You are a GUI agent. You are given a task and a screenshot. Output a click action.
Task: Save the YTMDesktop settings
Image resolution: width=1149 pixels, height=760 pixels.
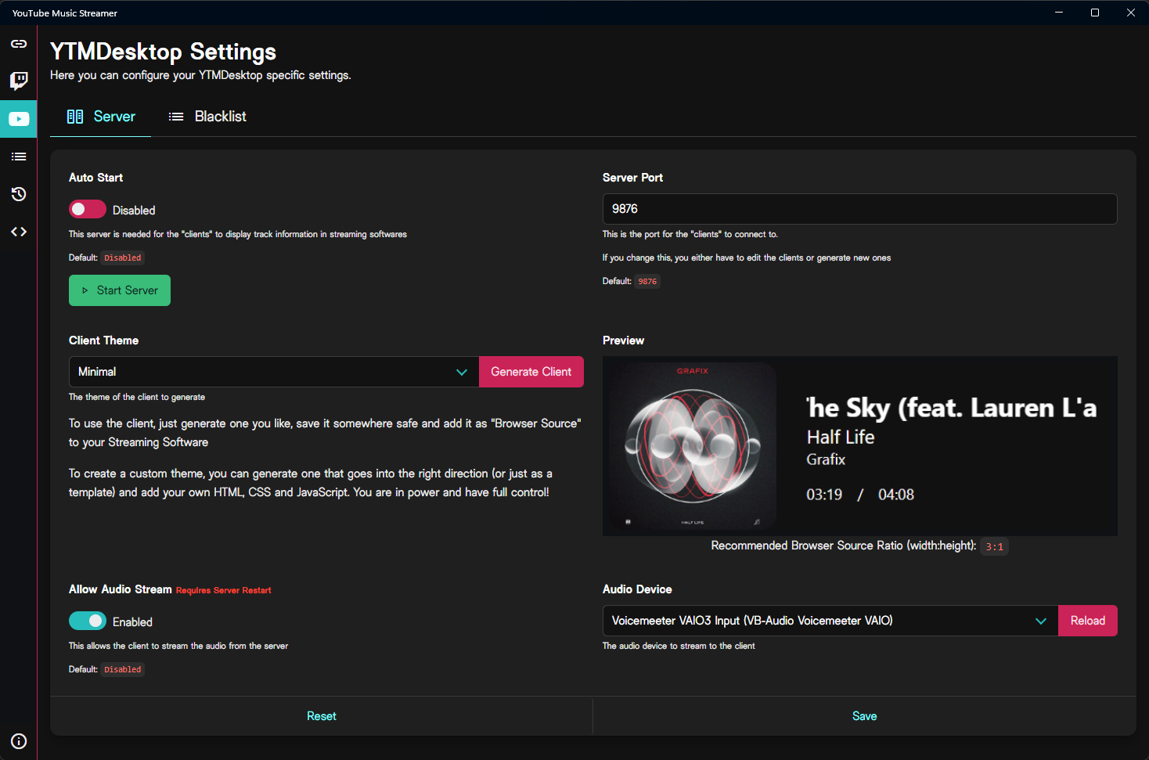[865, 716]
